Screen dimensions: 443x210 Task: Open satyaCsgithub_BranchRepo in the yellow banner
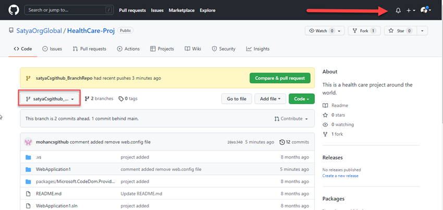click(x=64, y=78)
